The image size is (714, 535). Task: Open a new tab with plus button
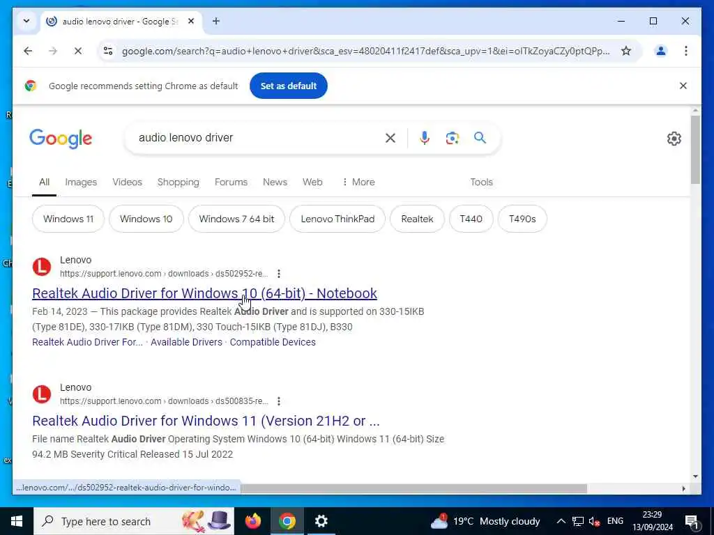[x=216, y=21]
